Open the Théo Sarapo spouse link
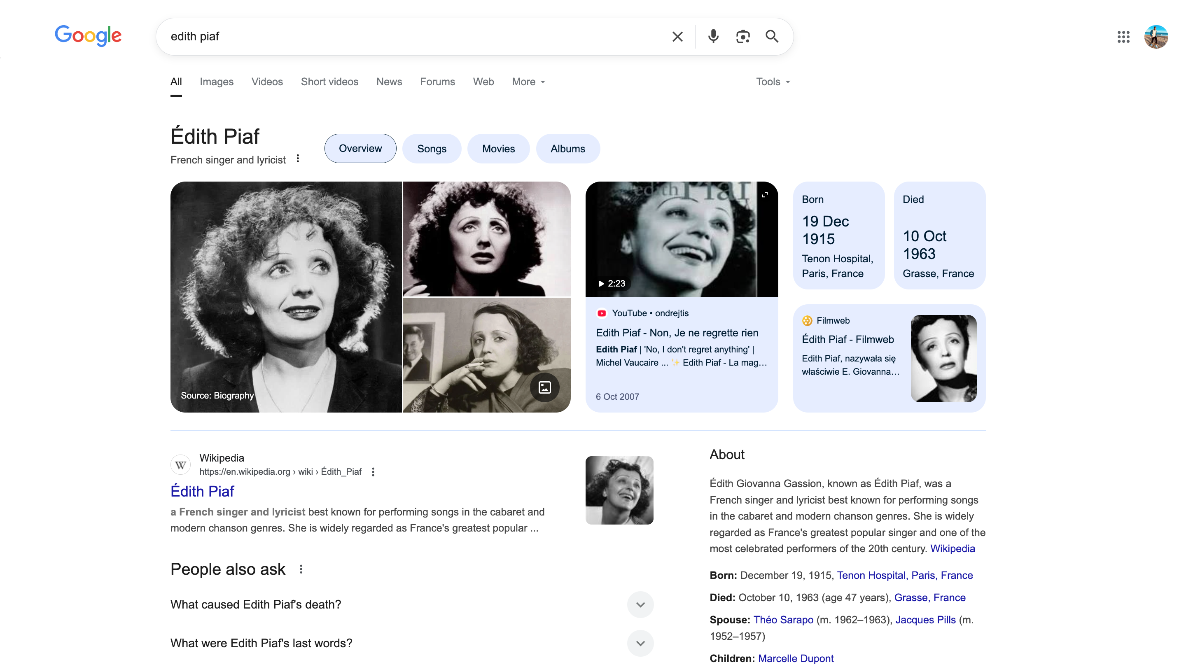Screen dimensions: 1186x667 pos(783,620)
